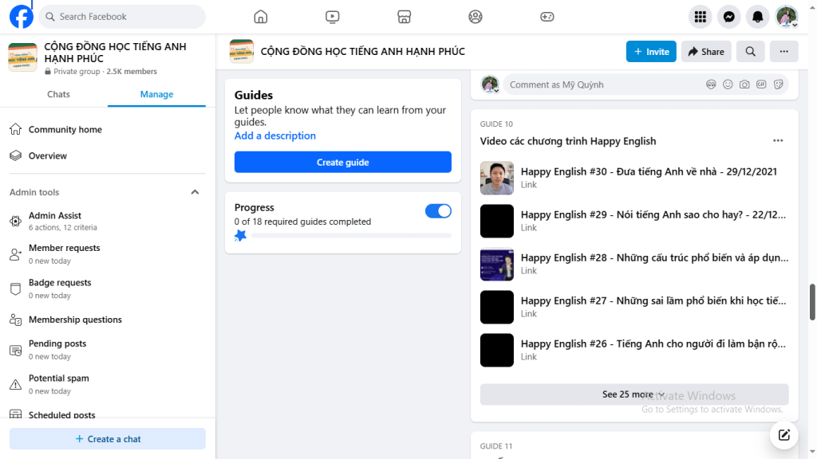Type in the Comment as Mỹ Quỳnh field
This screenshot has width=817, height=459.
tap(598, 84)
